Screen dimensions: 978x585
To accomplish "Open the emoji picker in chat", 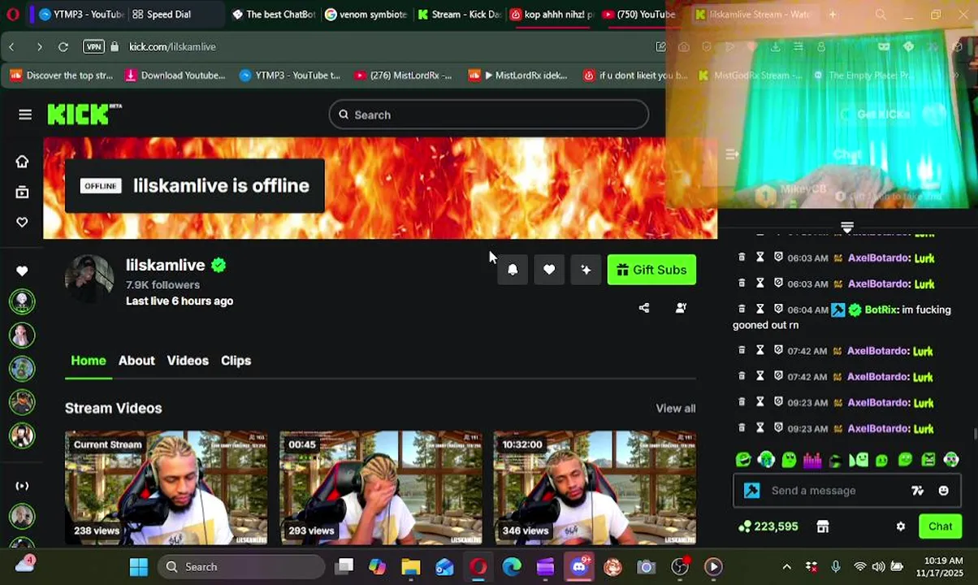I will pyautogui.click(x=943, y=491).
